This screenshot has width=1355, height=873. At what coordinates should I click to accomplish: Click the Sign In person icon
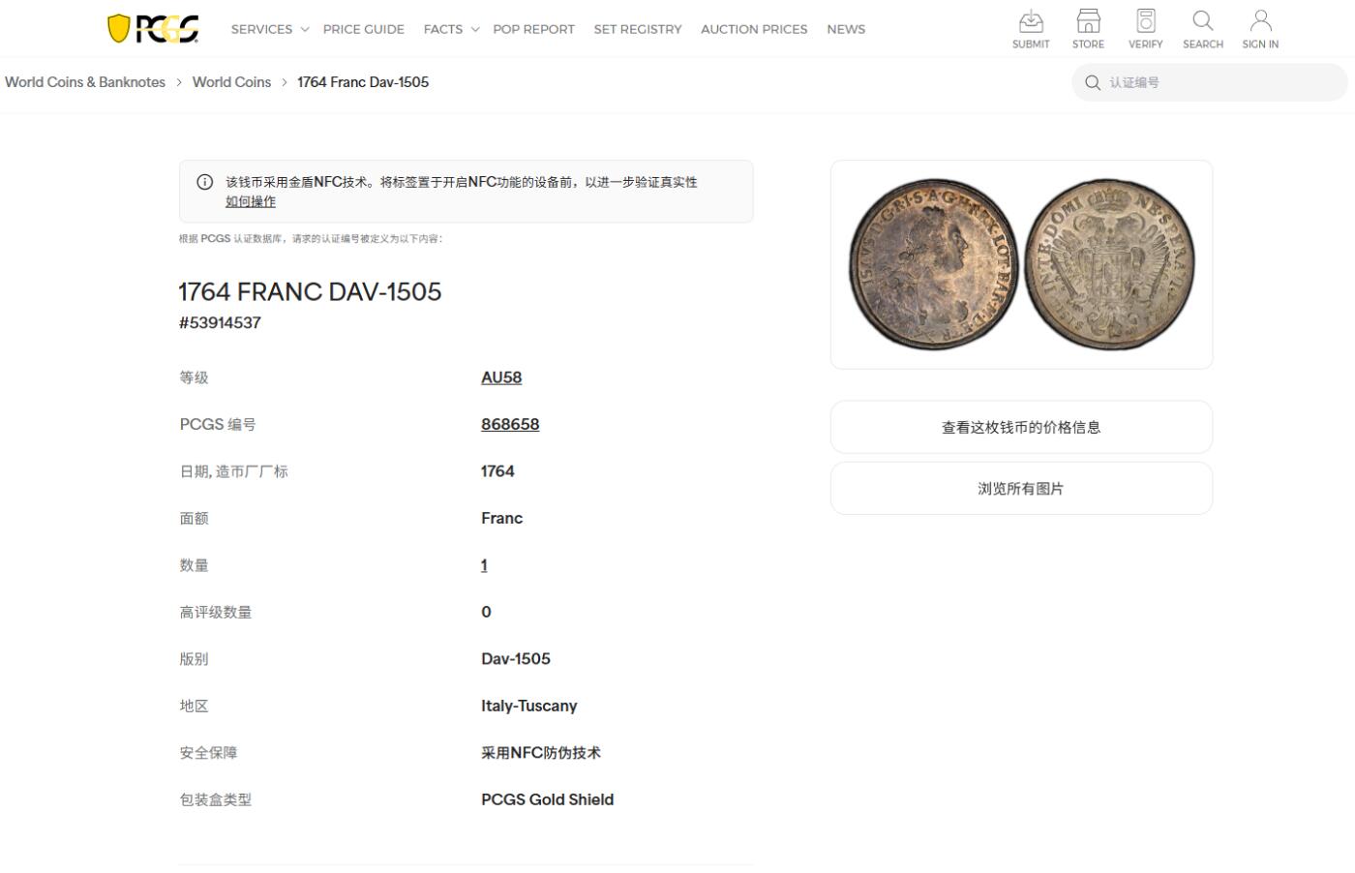pos(1259,27)
